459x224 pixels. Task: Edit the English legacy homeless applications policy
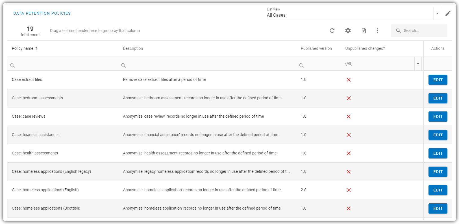[x=438, y=172]
